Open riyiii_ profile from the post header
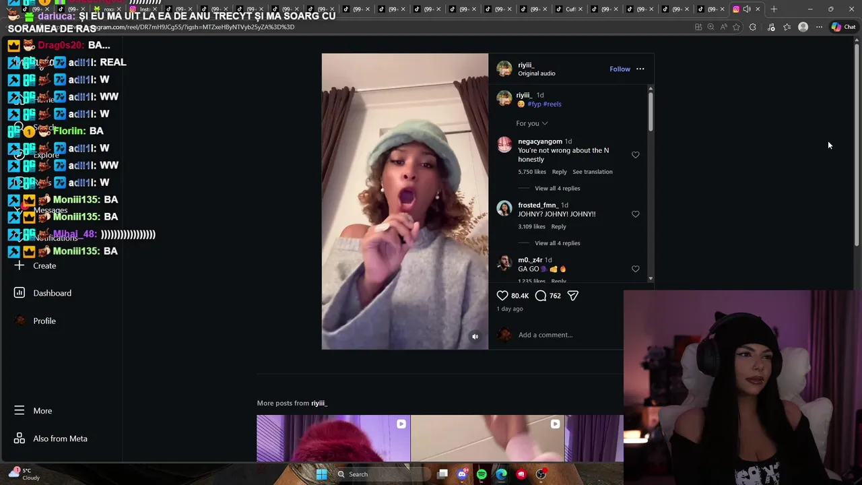 pos(526,65)
